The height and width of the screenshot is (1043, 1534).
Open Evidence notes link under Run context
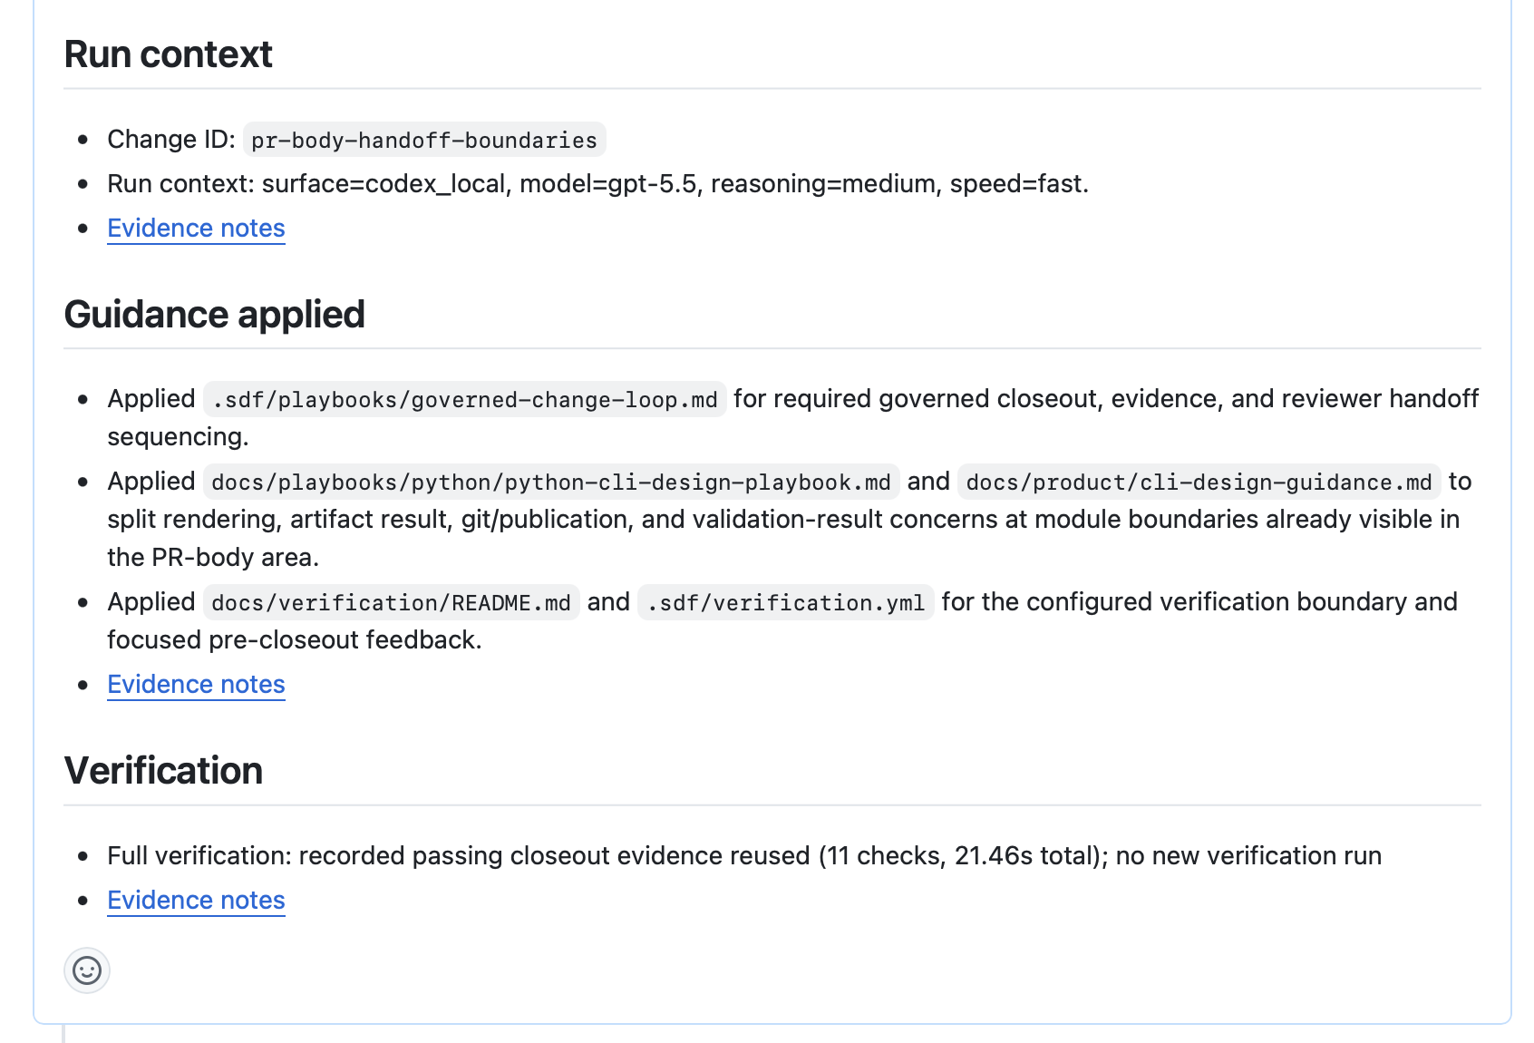196,229
